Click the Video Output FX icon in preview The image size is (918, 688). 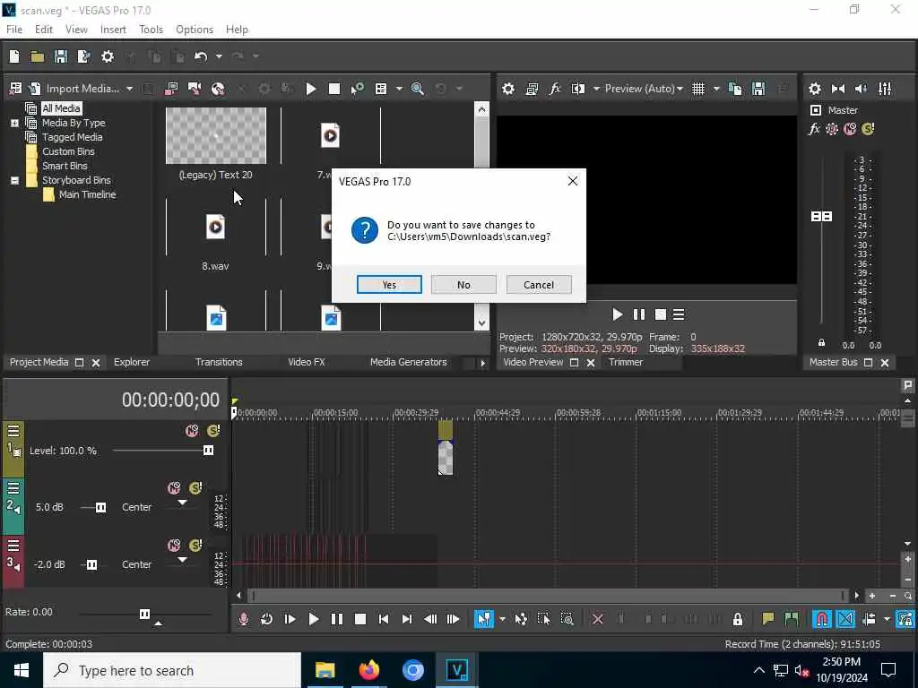[x=555, y=89]
